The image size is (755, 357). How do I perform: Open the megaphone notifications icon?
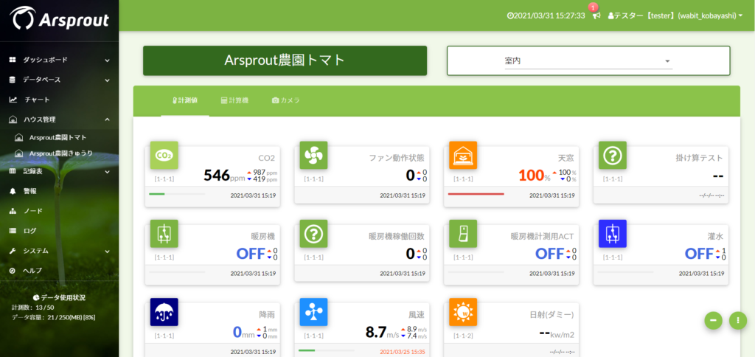(596, 16)
